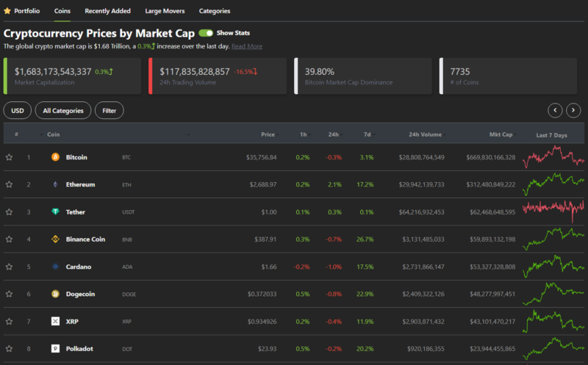This screenshot has width=588, height=365.
Task: Sort by 24h Volume column
Action: pos(425,134)
